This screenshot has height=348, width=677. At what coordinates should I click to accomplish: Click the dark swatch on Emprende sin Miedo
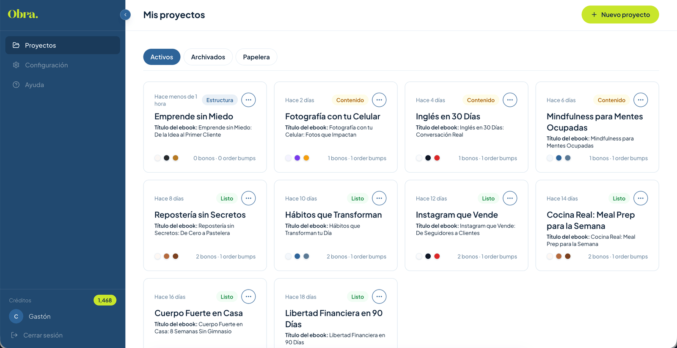[167, 158]
